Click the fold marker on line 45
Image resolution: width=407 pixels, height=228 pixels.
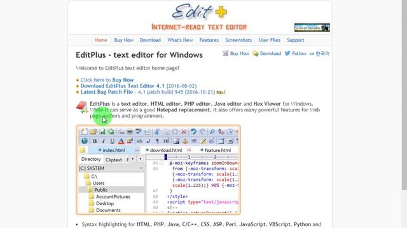tap(162, 163)
